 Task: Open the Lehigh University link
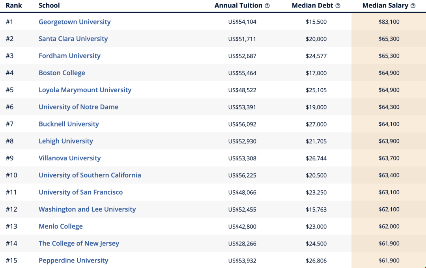66,141
